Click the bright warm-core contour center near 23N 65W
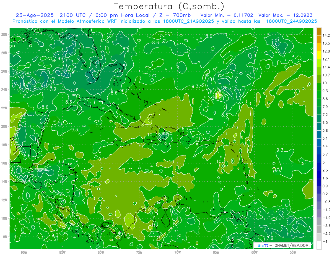This screenshot has width=332, height=256. [x=218, y=96]
